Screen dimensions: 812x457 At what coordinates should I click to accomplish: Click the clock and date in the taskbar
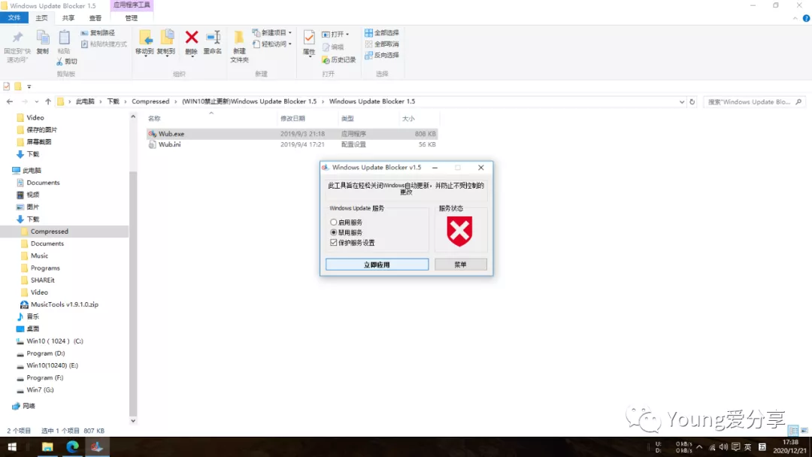click(789, 446)
